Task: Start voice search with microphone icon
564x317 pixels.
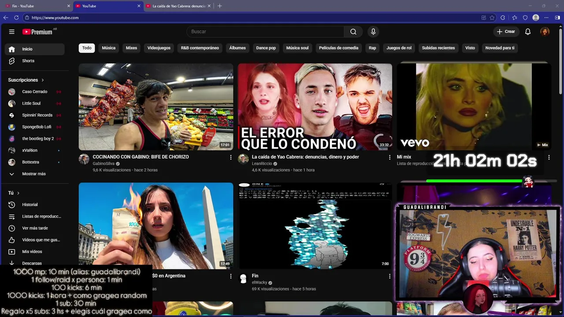Action: click(x=373, y=32)
